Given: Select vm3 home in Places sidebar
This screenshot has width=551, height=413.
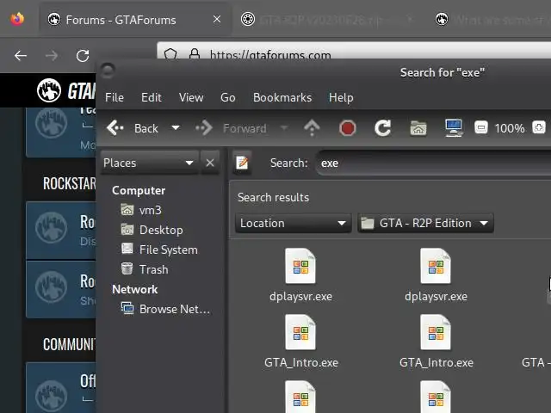Looking at the screenshot, I should tap(141, 210).
